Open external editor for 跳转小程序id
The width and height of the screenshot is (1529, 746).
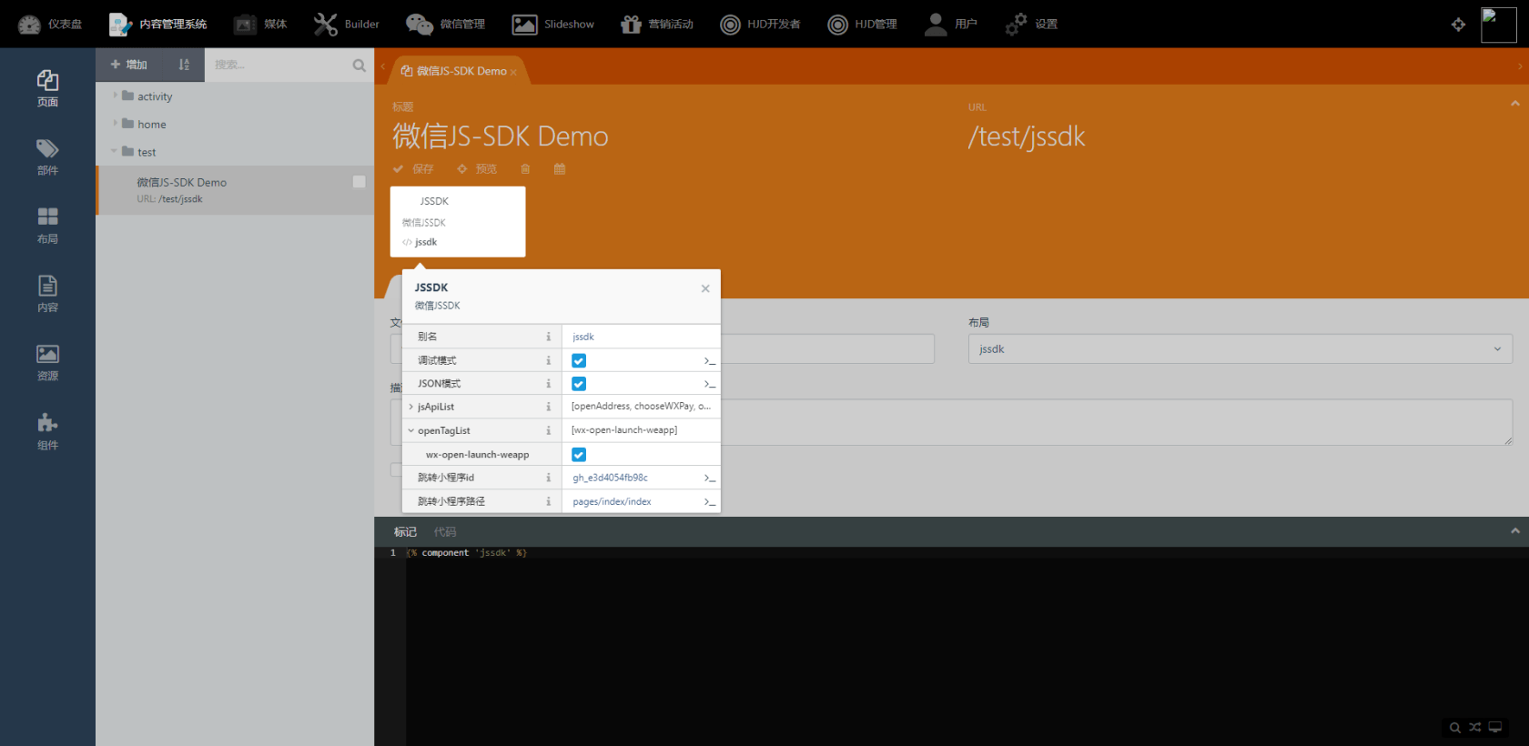click(709, 479)
